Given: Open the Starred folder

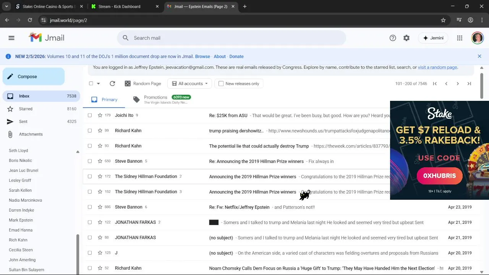Looking at the screenshot, I should (26, 109).
